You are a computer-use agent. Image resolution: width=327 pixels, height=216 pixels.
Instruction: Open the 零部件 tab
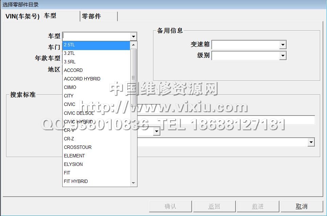click(x=99, y=16)
